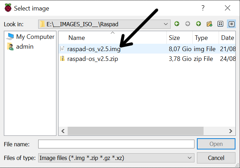Screen dimensions: 240x168
Task: Click the Open button
Action: click(216, 144)
